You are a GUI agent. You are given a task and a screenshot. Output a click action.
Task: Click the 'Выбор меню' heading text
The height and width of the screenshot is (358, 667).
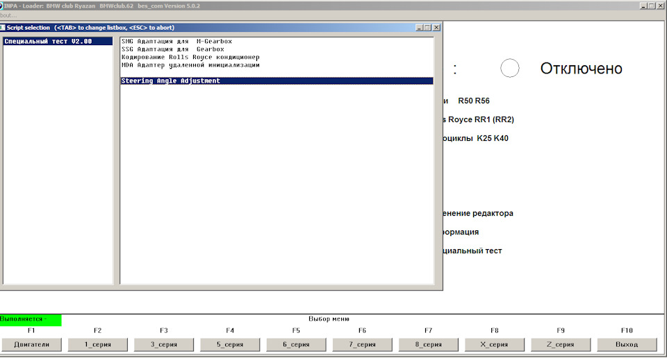(329, 319)
